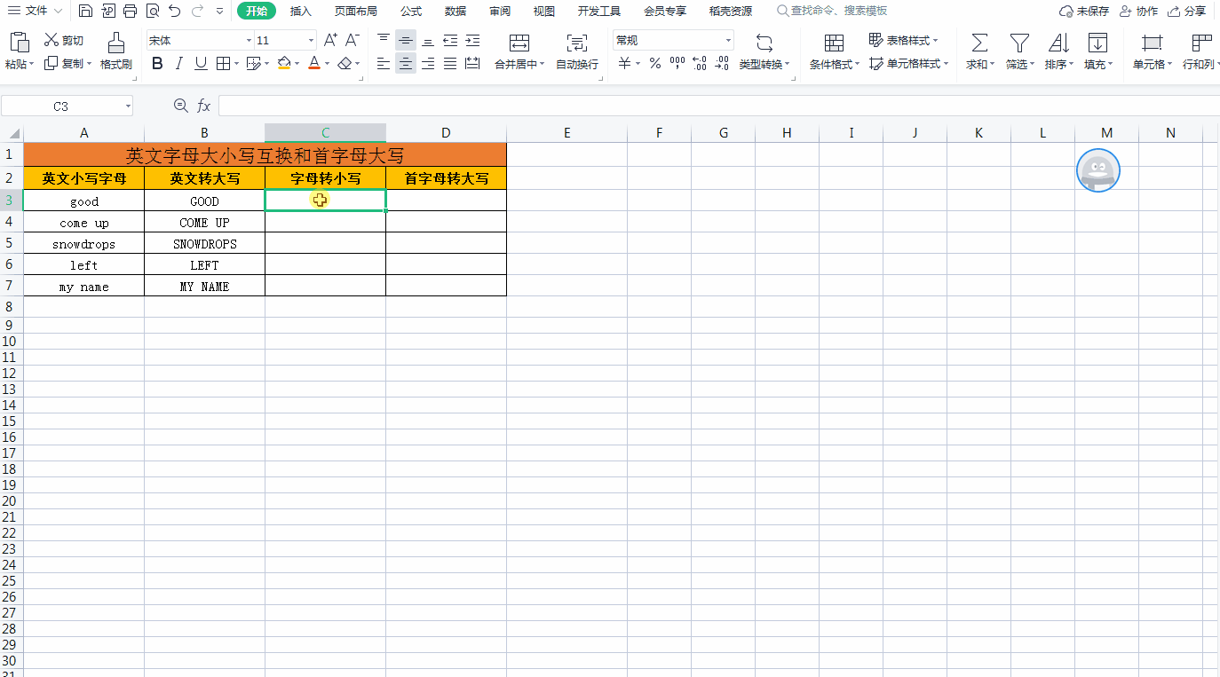
Task: Align text right
Action: point(428,64)
